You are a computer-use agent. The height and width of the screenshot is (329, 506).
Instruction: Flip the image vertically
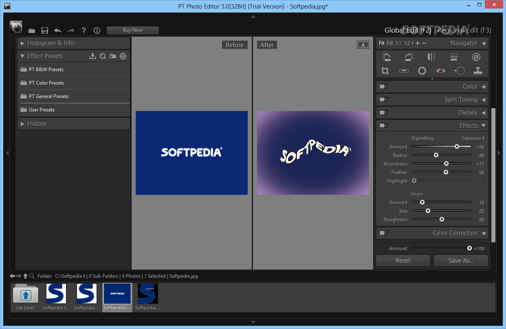click(x=454, y=57)
